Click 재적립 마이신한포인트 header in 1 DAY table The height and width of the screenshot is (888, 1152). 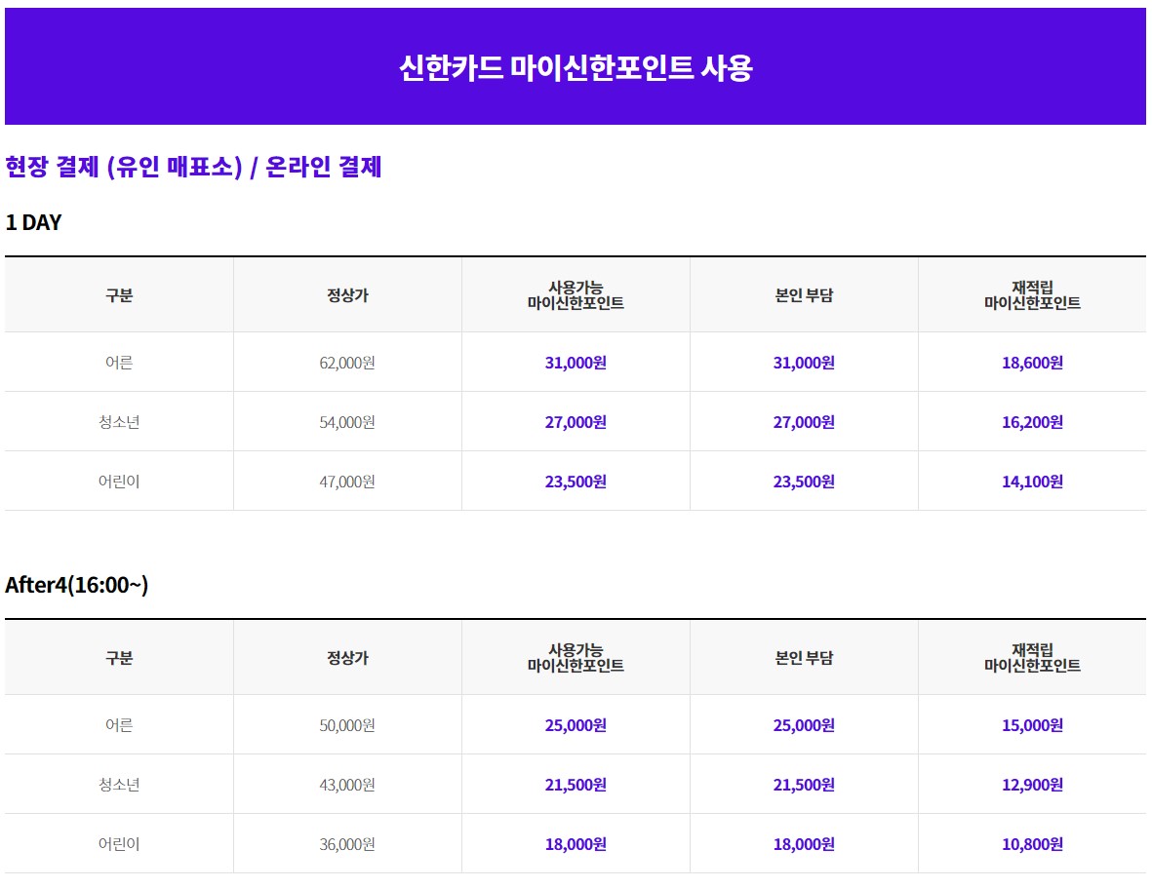tap(1032, 295)
